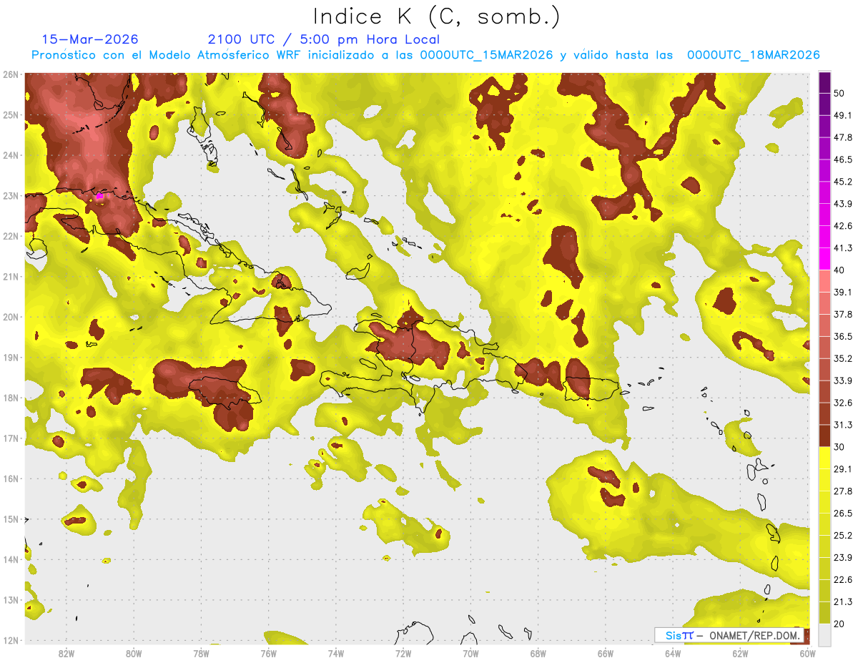Click the colorbar value "49.1"
858x663 pixels.
point(843,115)
